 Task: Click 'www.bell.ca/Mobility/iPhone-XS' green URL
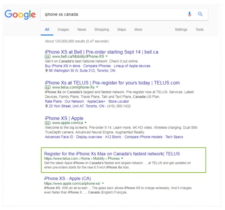click(78, 56)
